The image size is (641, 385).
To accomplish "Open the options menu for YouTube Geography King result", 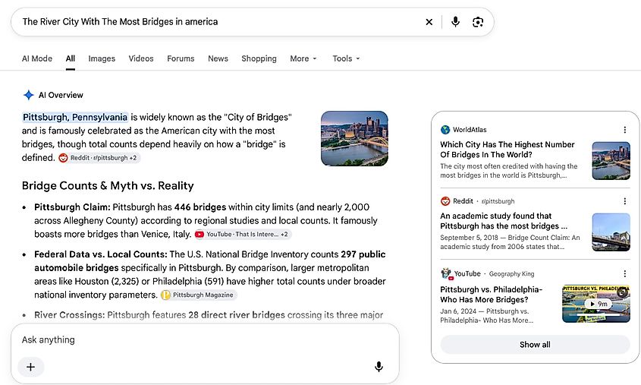I will pos(624,273).
